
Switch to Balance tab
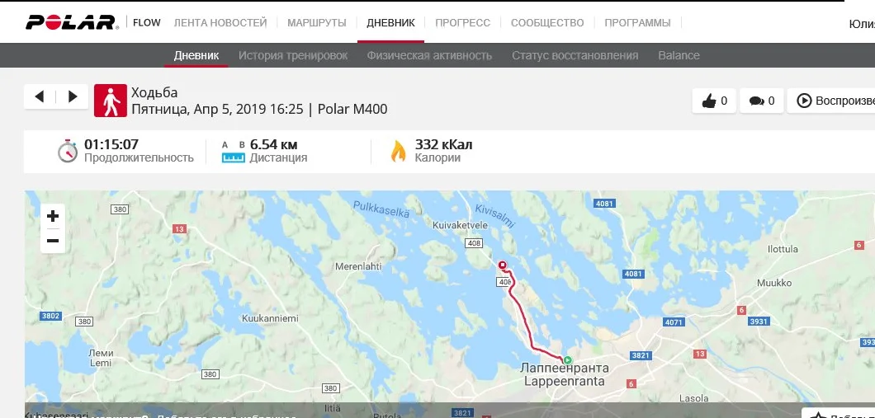pos(679,55)
